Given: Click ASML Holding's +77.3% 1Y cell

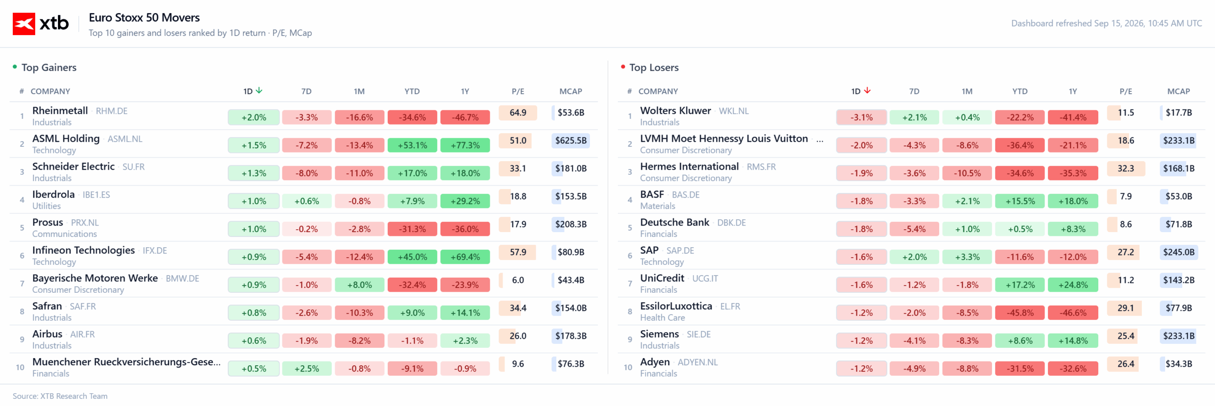Looking at the screenshot, I should [x=465, y=145].
